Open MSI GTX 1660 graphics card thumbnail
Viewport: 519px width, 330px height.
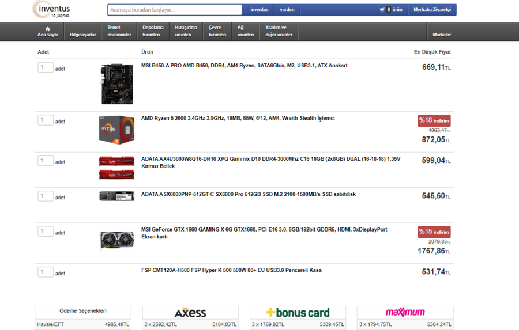tap(117, 240)
